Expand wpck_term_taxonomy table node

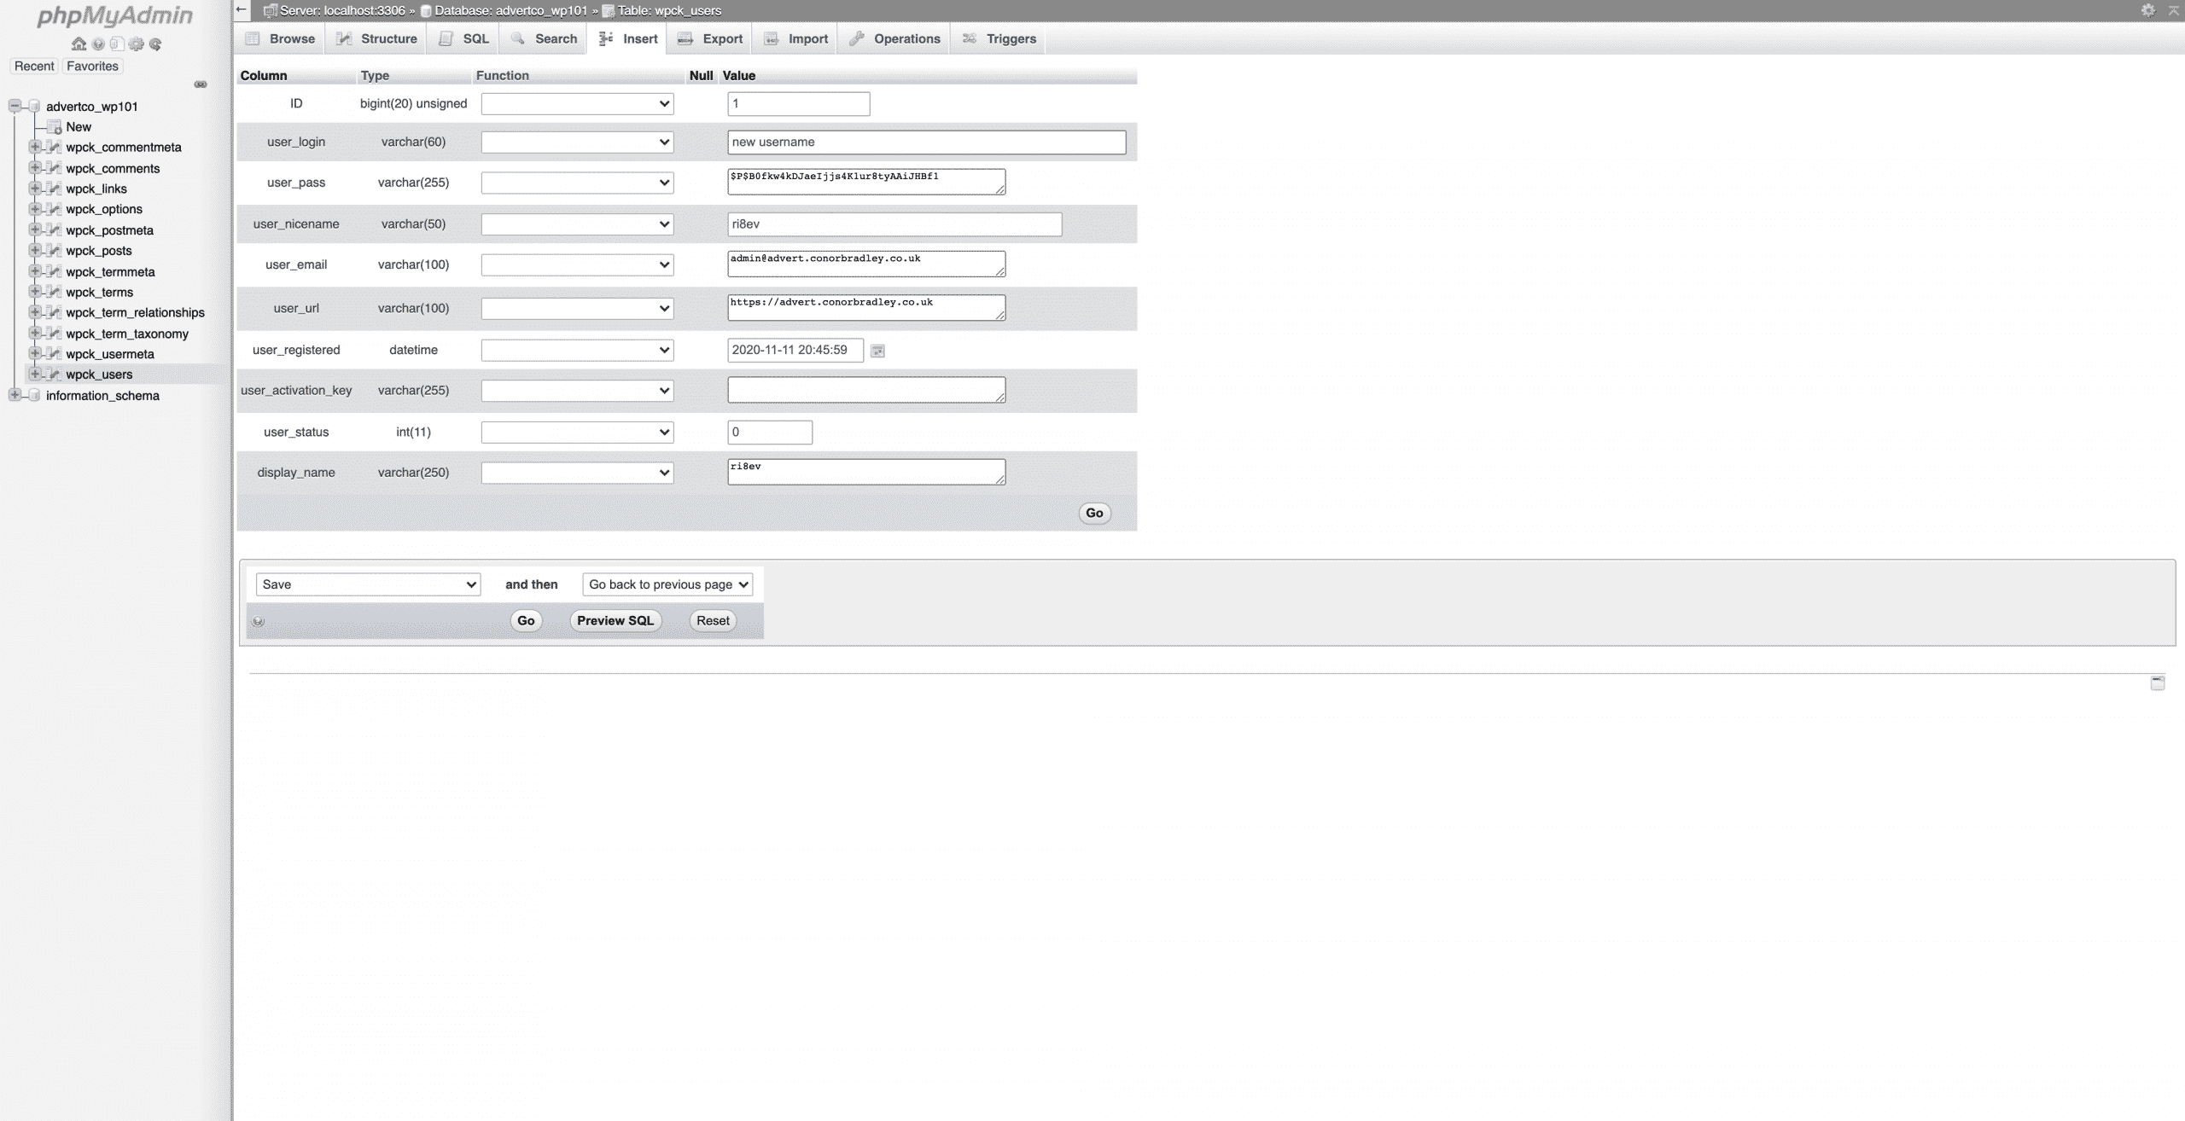coord(34,333)
